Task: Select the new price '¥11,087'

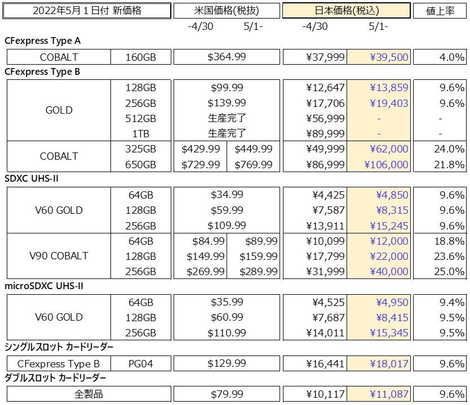Action: tap(389, 394)
